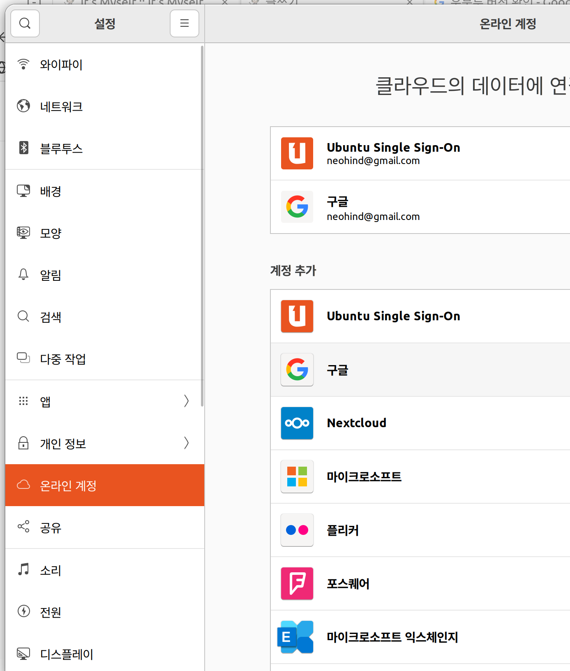Image resolution: width=570 pixels, height=671 pixels.
Task: Open 공유 settings label
Action: pyautogui.click(x=51, y=528)
